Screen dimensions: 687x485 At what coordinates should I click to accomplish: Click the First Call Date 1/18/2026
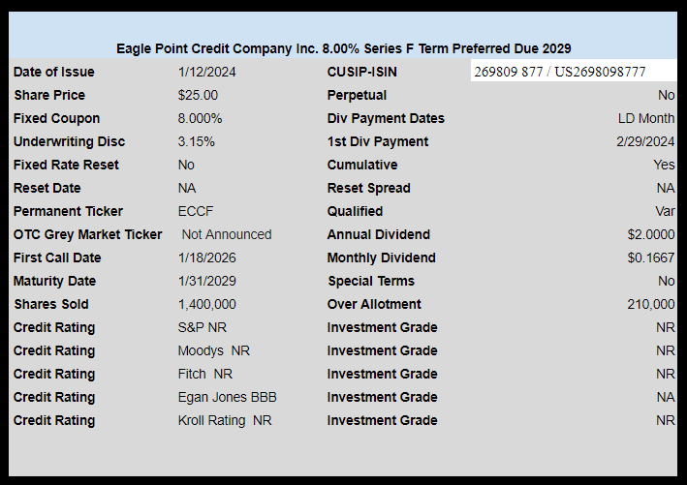(x=206, y=258)
